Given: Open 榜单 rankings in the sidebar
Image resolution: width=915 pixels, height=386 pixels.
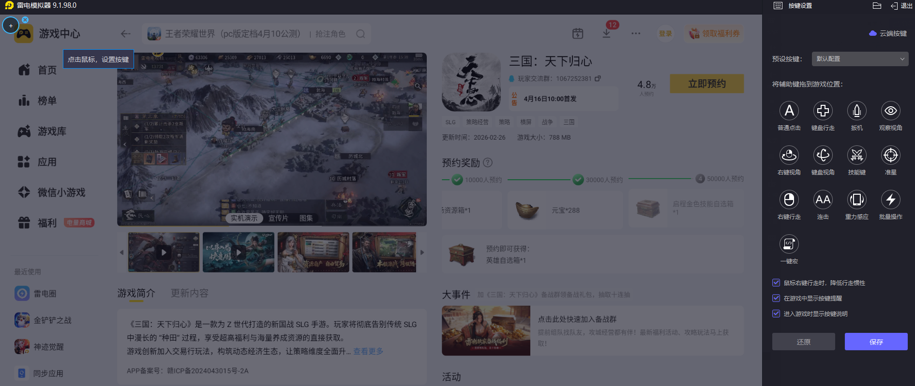Looking at the screenshot, I should tap(38, 100).
